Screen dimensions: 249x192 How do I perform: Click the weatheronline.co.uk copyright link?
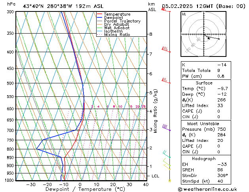[207, 189]
